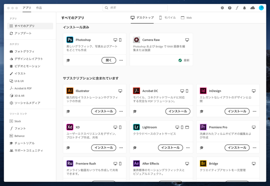Open Illustrator tutorials graduation cap icon
Screen dimensions: 270x186
[68, 111]
